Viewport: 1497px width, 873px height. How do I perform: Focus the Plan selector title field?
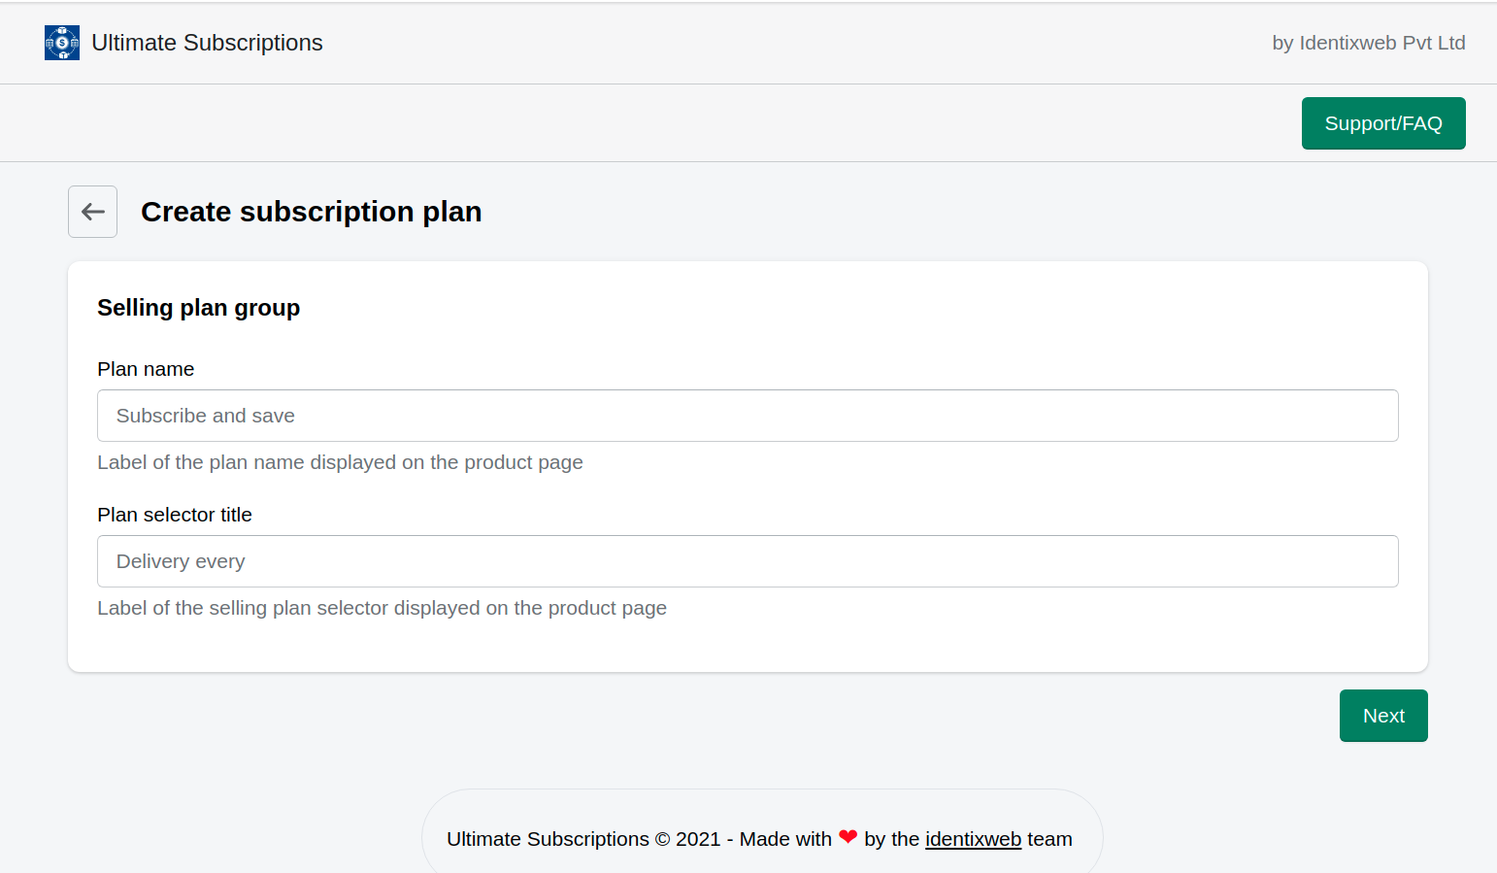click(748, 561)
